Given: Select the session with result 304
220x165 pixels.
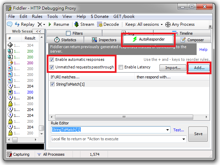Looking at the screenshot, I should click(22, 45).
